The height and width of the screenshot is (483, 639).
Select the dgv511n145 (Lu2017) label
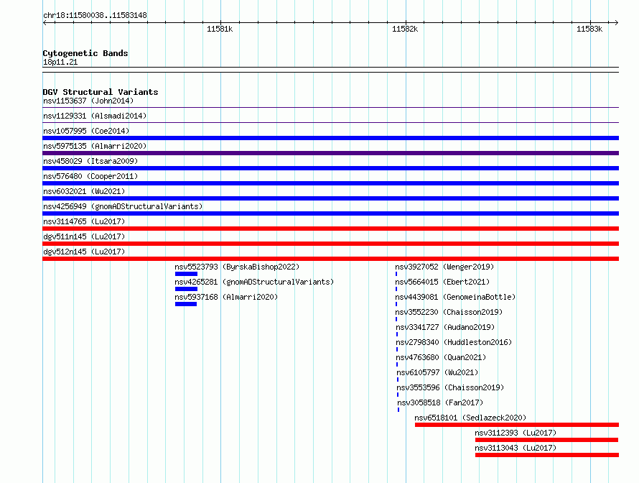(x=84, y=236)
